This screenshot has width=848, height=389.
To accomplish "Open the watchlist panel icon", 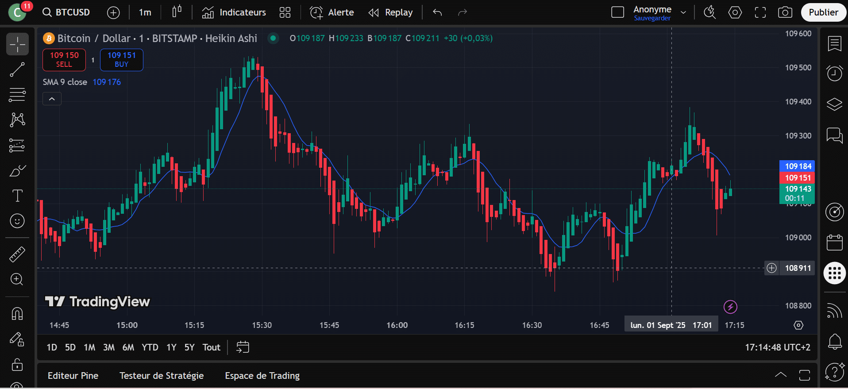I will pyautogui.click(x=834, y=44).
